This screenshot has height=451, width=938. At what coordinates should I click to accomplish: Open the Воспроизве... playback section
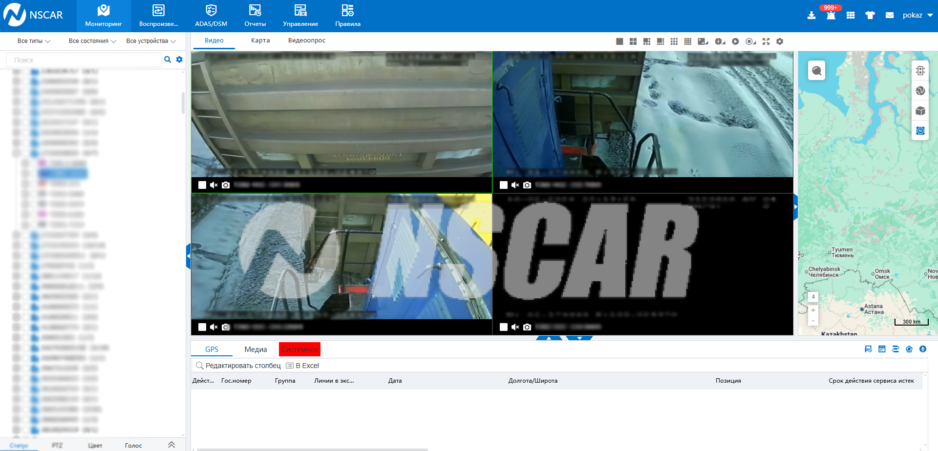pos(158,16)
